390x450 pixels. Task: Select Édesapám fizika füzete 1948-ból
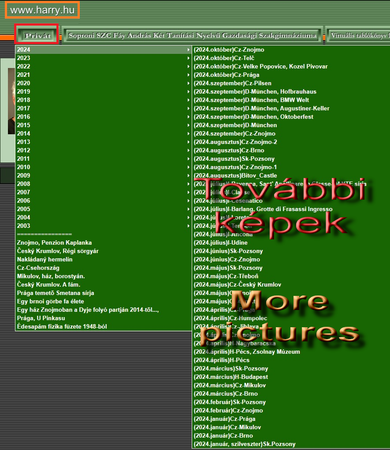[x=62, y=327]
